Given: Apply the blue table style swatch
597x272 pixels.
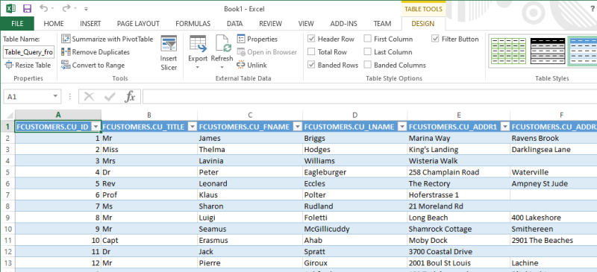Looking at the screenshot, I should coord(583,51).
